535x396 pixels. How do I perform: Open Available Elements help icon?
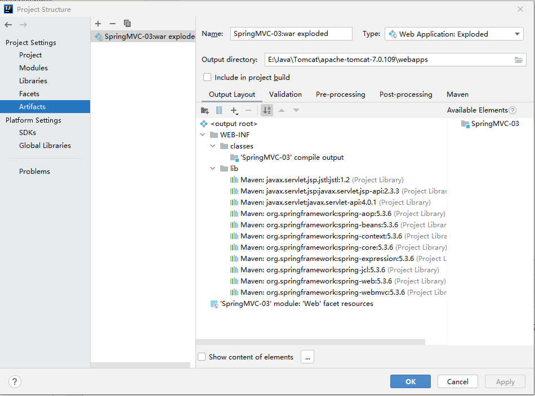[x=512, y=110]
